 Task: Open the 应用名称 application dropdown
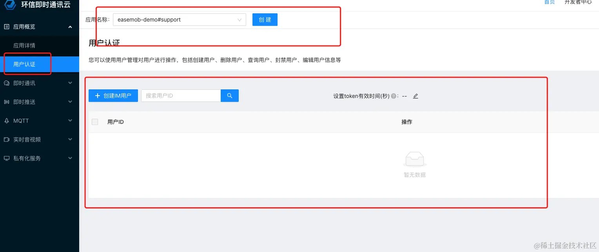(239, 20)
